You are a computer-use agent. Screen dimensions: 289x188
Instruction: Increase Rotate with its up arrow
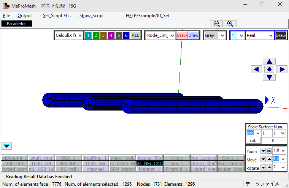[x=269, y=167]
